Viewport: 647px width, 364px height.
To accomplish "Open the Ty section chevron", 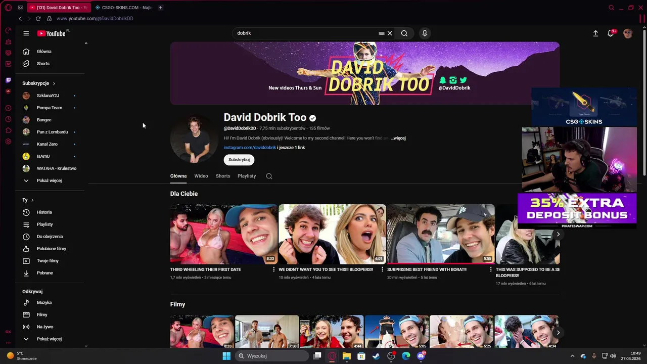I will pyautogui.click(x=32, y=200).
